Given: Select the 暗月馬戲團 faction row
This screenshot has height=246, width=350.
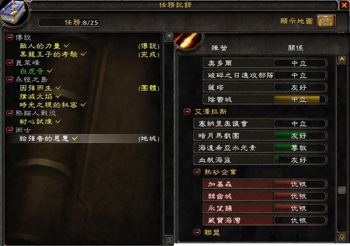Looking at the screenshot, I should click(260, 136).
